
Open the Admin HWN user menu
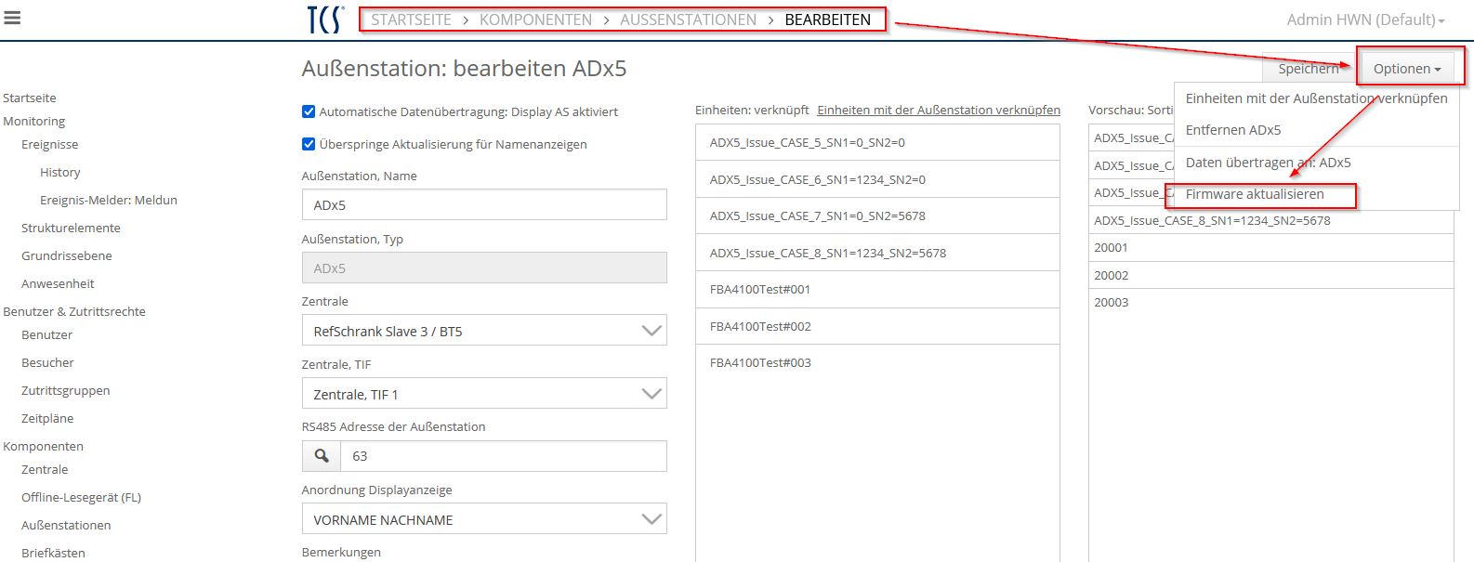(1364, 20)
